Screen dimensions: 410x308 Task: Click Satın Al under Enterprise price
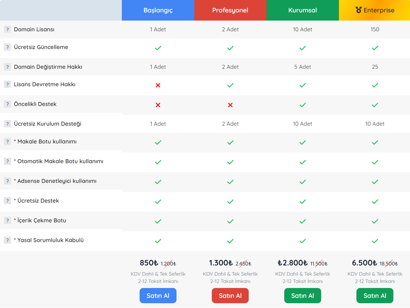[x=375, y=296]
